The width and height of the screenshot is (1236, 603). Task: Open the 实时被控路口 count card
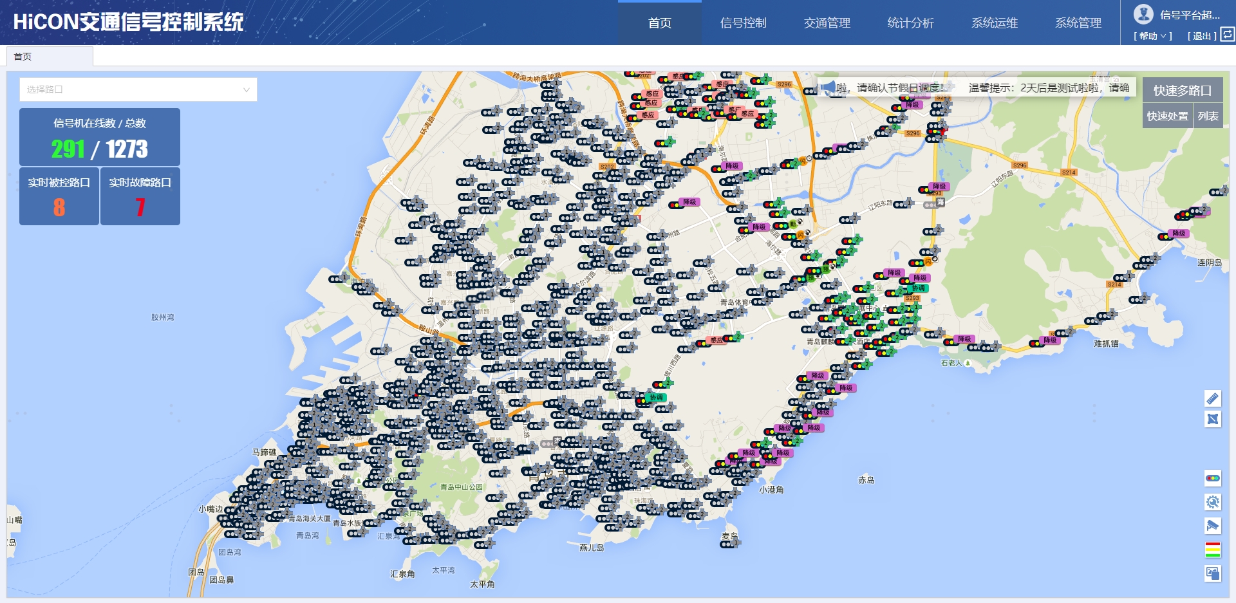point(59,196)
